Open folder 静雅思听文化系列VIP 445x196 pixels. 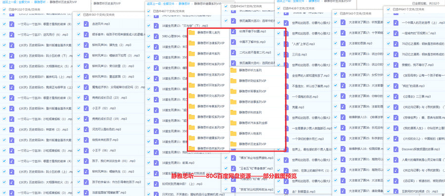point(211,96)
